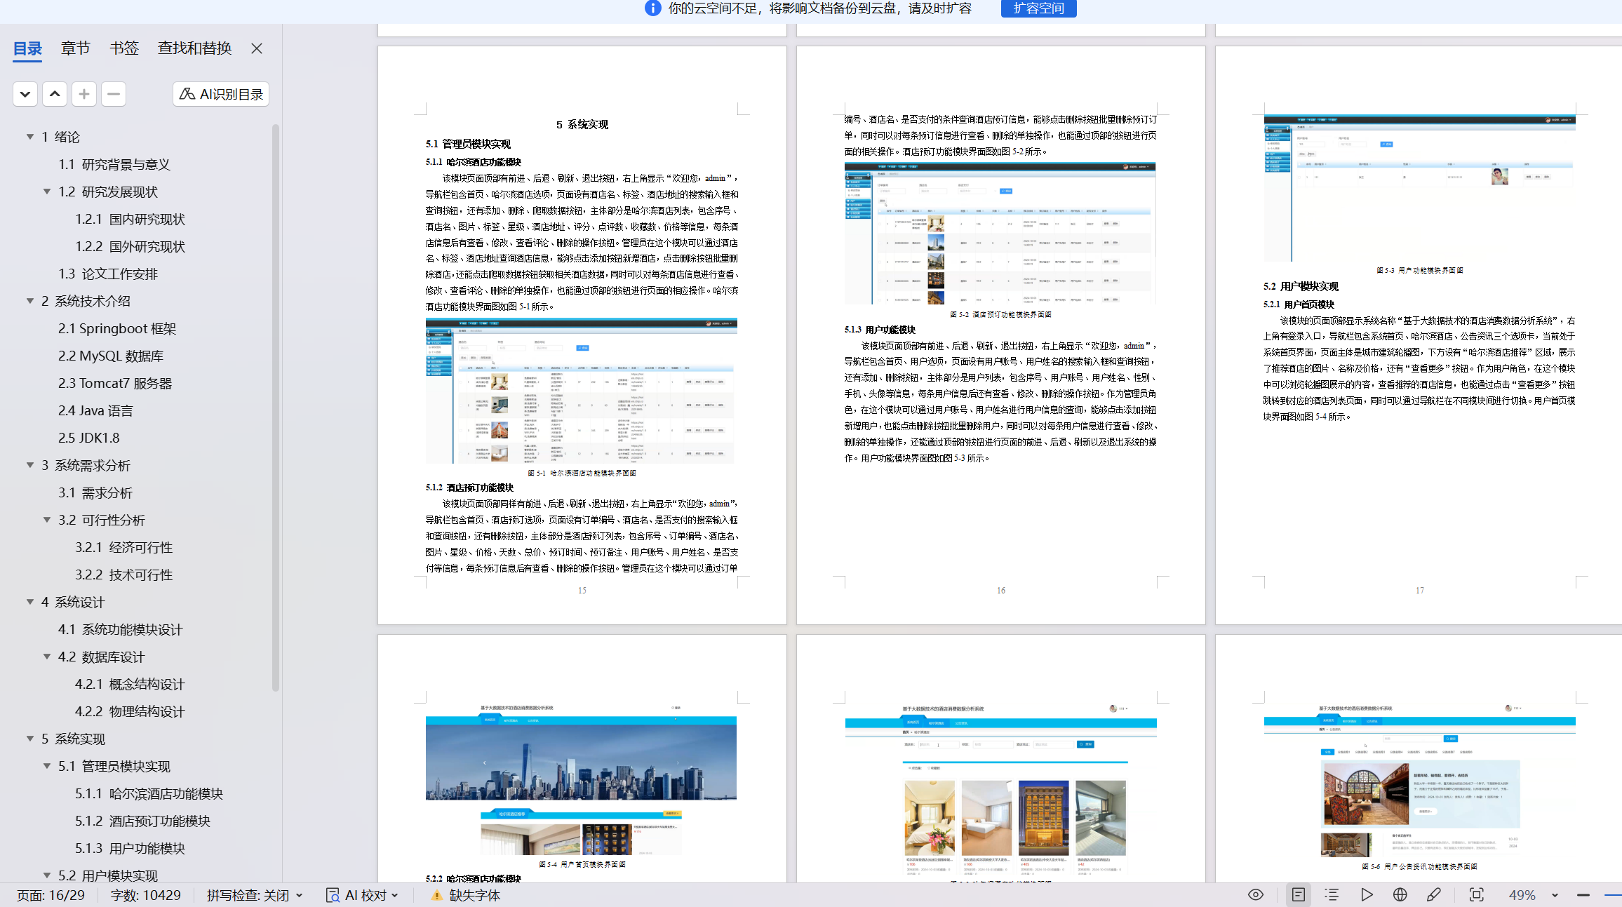Click the promote heading level plus icon
The image size is (1622, 907).
[x=84, y=94]
